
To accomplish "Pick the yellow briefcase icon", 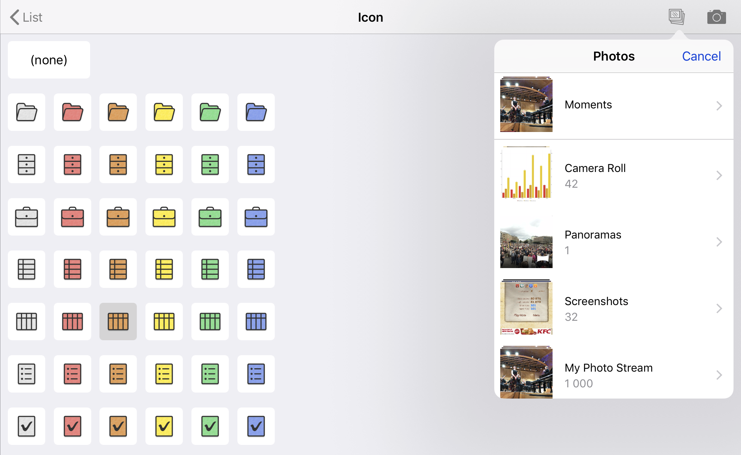I will [164, 217].
